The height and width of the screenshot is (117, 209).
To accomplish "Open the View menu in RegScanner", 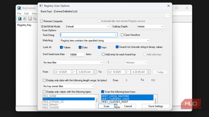I will [34, 14].
